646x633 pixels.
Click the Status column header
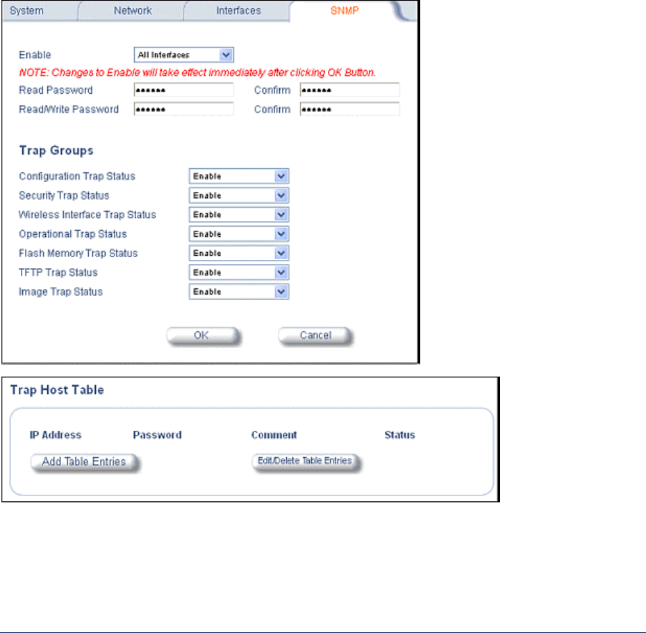pyautogui.click(x=399, y=435)
